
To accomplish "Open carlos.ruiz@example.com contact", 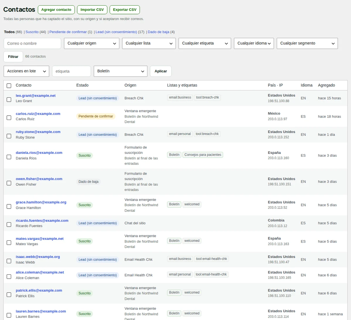I will pos(38,114).
